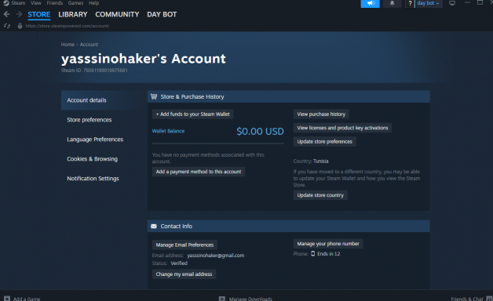Viewport: 493px width, 301px height.
Task: Click the Manage Downloads icon
Action: pyautogui.click(x=222, y=299)
